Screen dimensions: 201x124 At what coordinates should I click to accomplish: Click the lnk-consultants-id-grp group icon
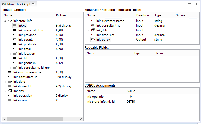[x=15, y=68]
